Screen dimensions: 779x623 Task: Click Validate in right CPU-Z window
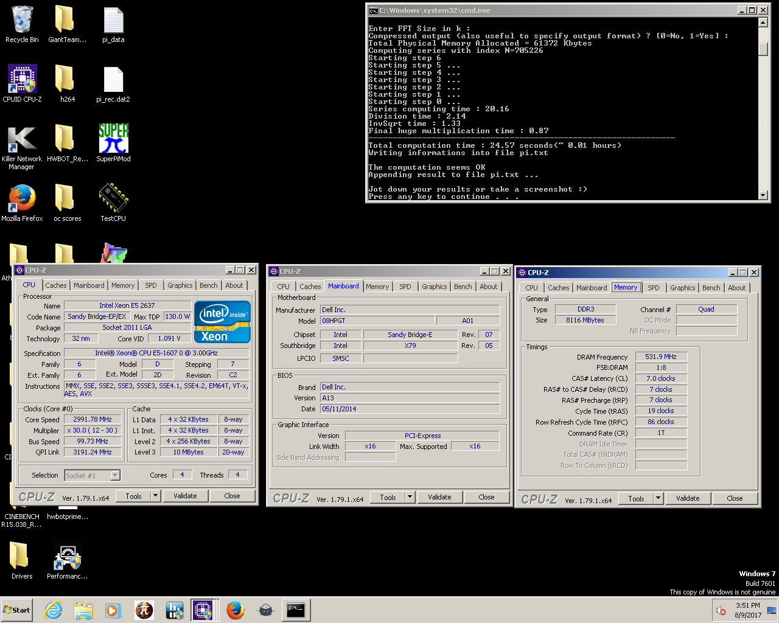tap(688, 498)
